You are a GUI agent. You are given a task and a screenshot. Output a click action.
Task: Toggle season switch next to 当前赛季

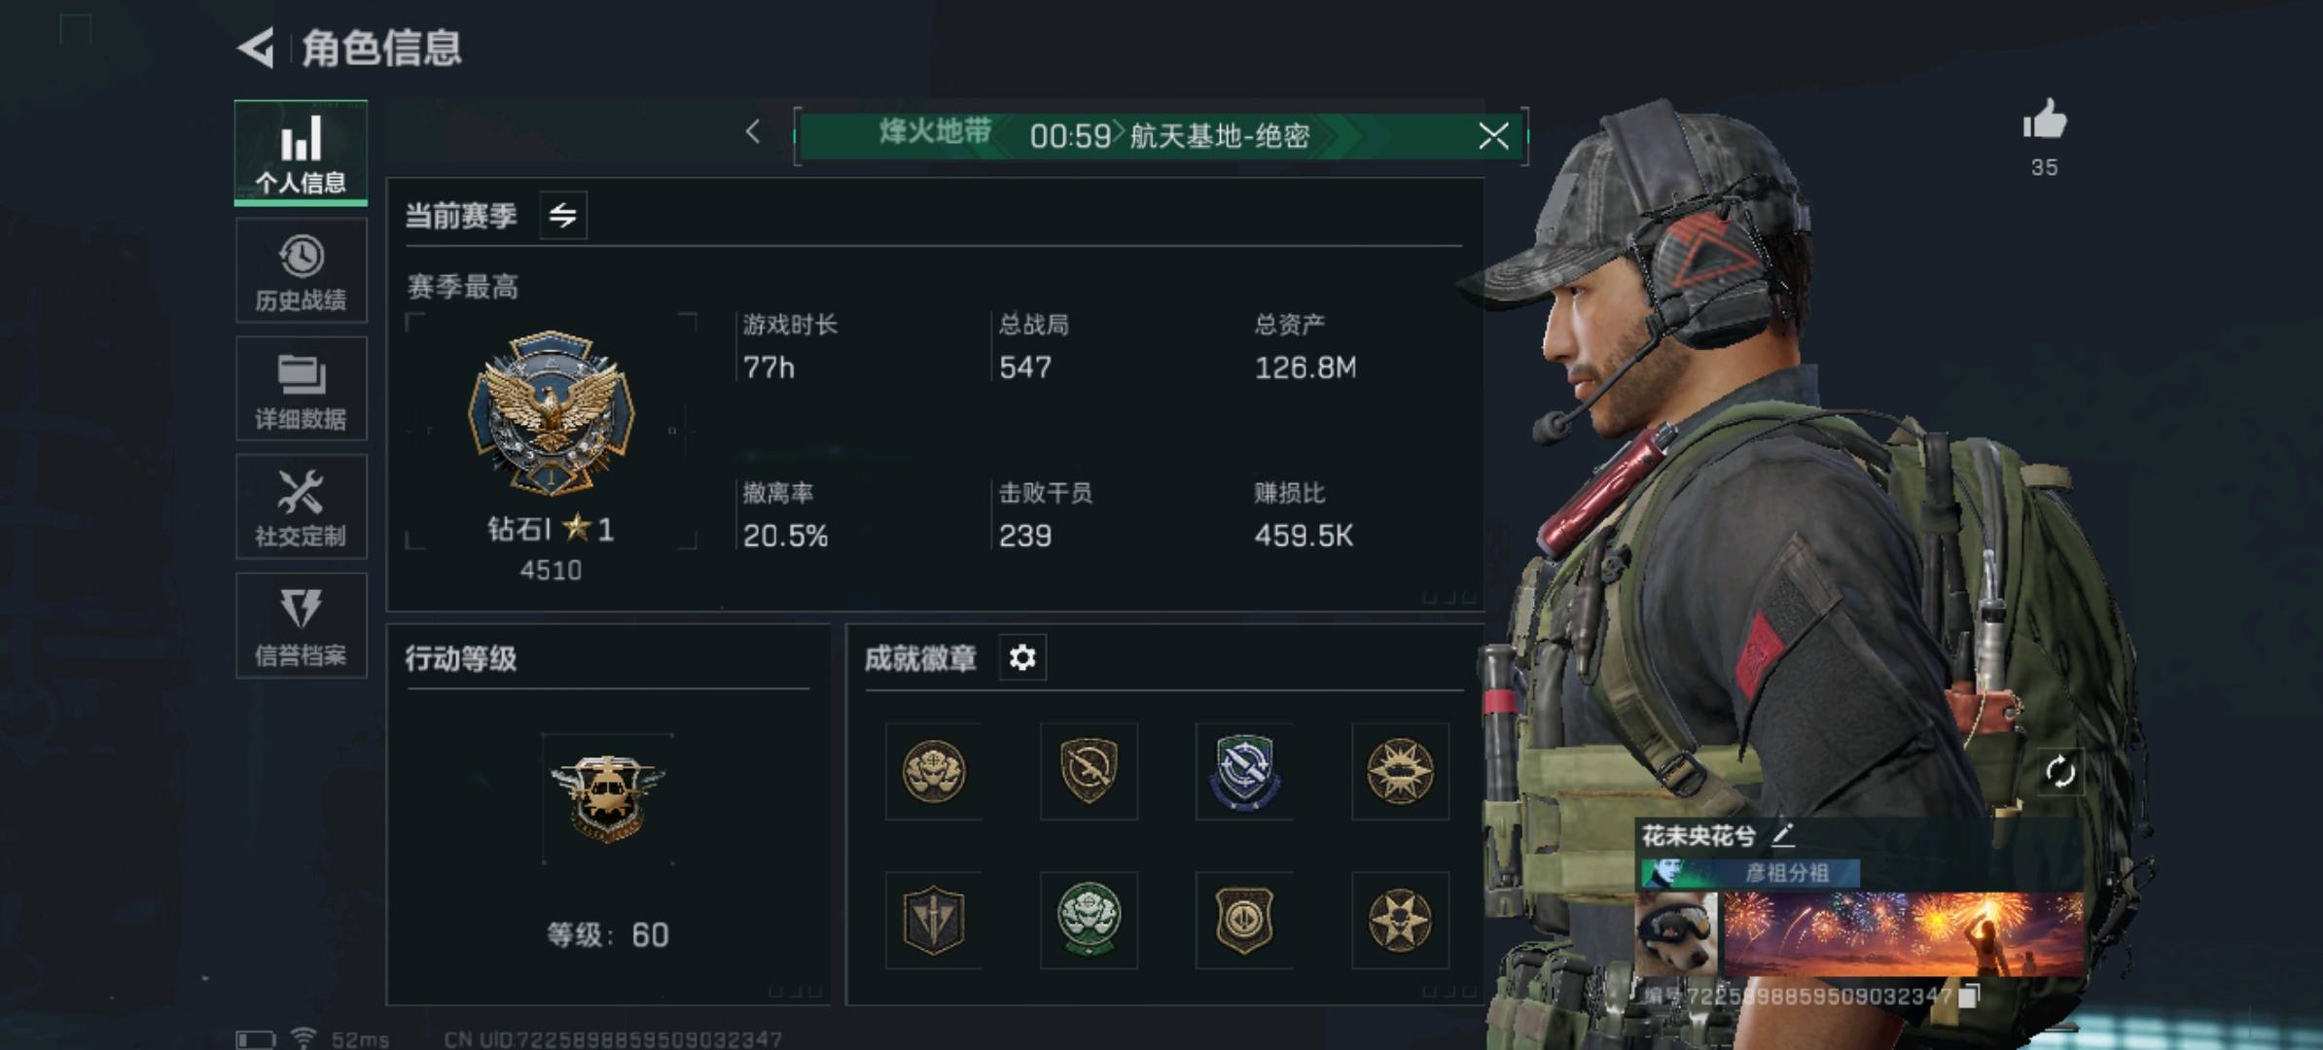tap(563, 215)
